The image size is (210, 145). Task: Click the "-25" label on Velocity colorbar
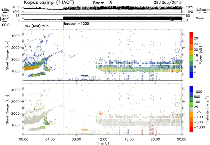point(197,112)
